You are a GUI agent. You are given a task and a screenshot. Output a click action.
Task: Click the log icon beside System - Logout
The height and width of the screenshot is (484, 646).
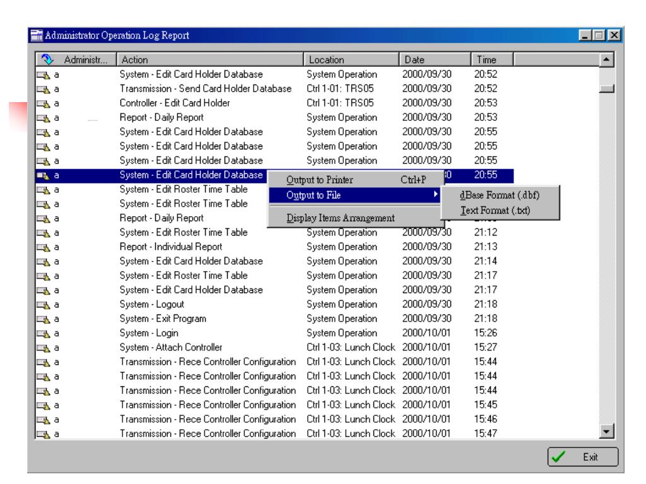click(44, 305)
